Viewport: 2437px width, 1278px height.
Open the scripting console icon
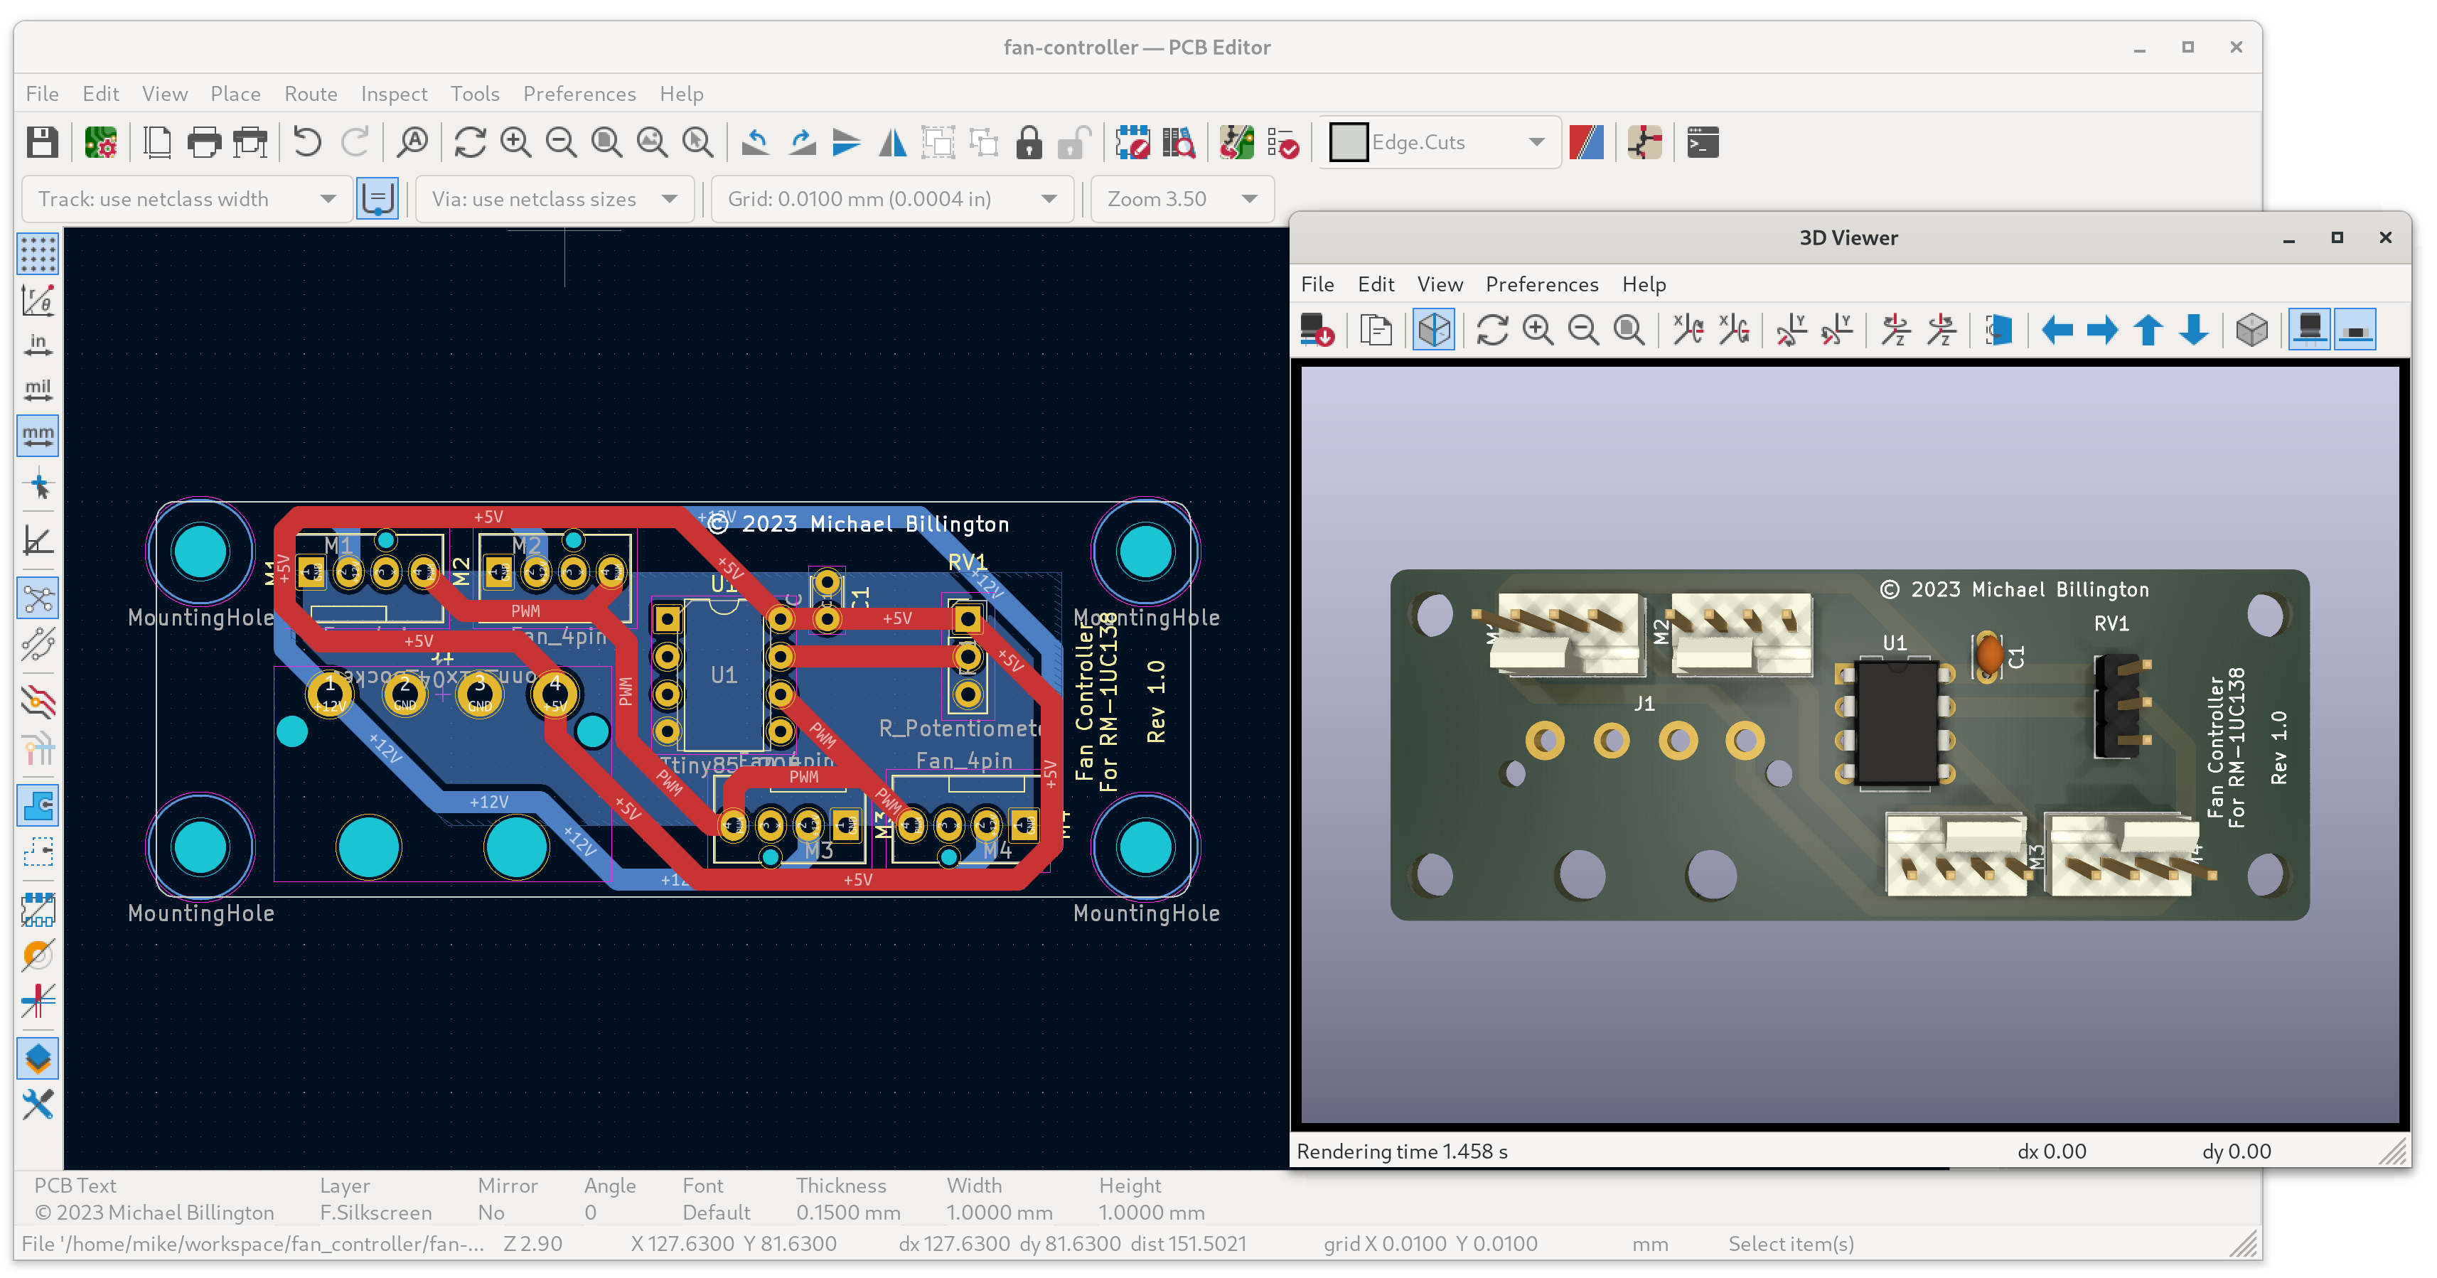[1702, 143]
